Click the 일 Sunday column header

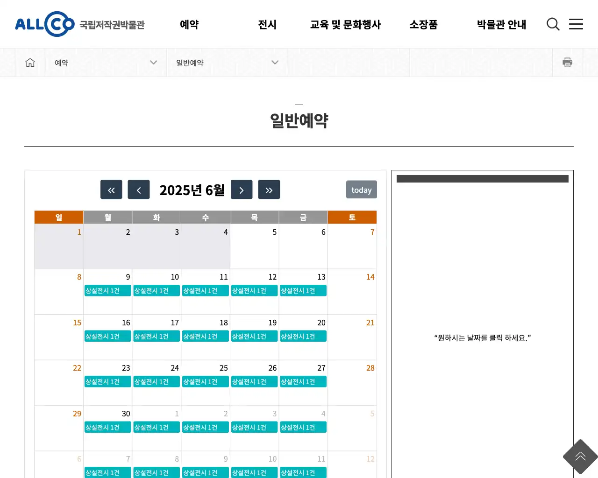(x=59, y=217)
